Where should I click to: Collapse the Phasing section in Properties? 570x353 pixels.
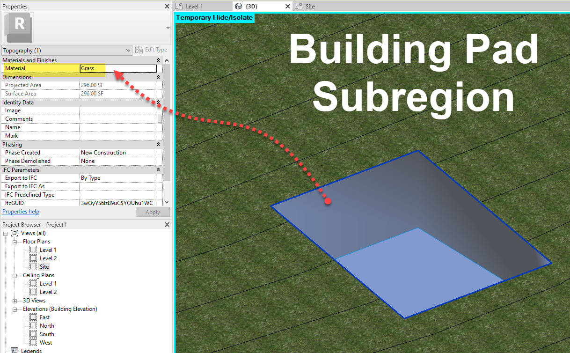click(158, 144)
